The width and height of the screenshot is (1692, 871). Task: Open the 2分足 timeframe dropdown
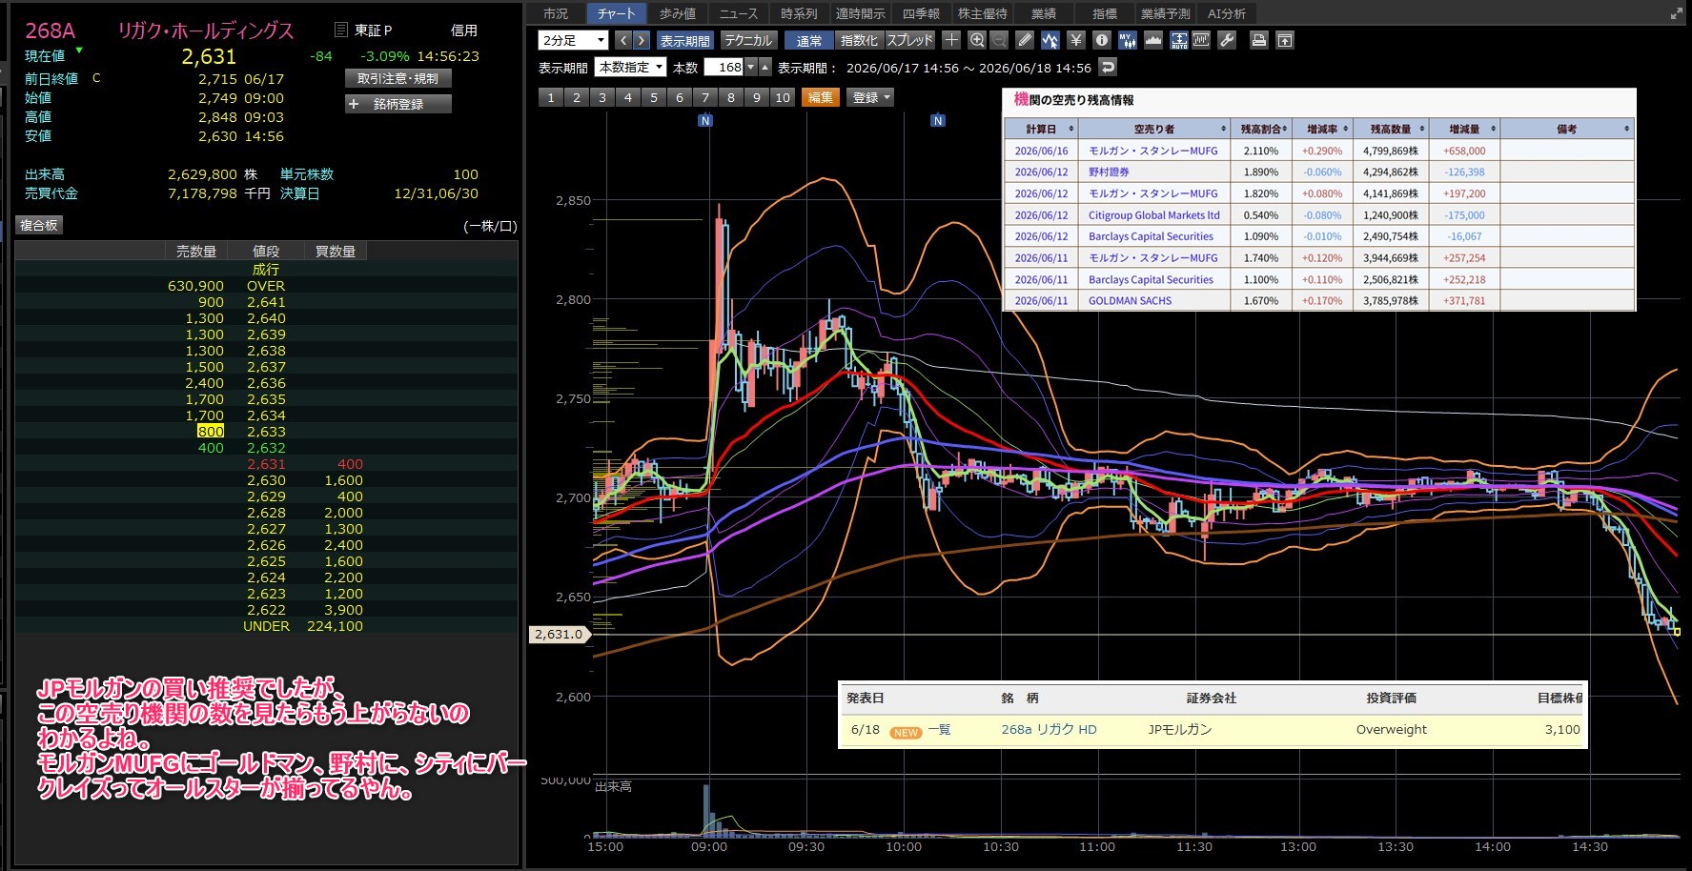[573, 40]
